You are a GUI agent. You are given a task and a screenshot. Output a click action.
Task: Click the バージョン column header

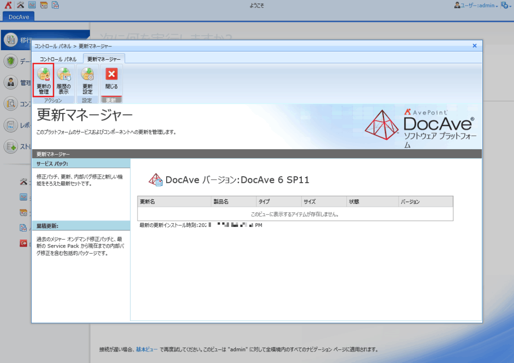426,202
